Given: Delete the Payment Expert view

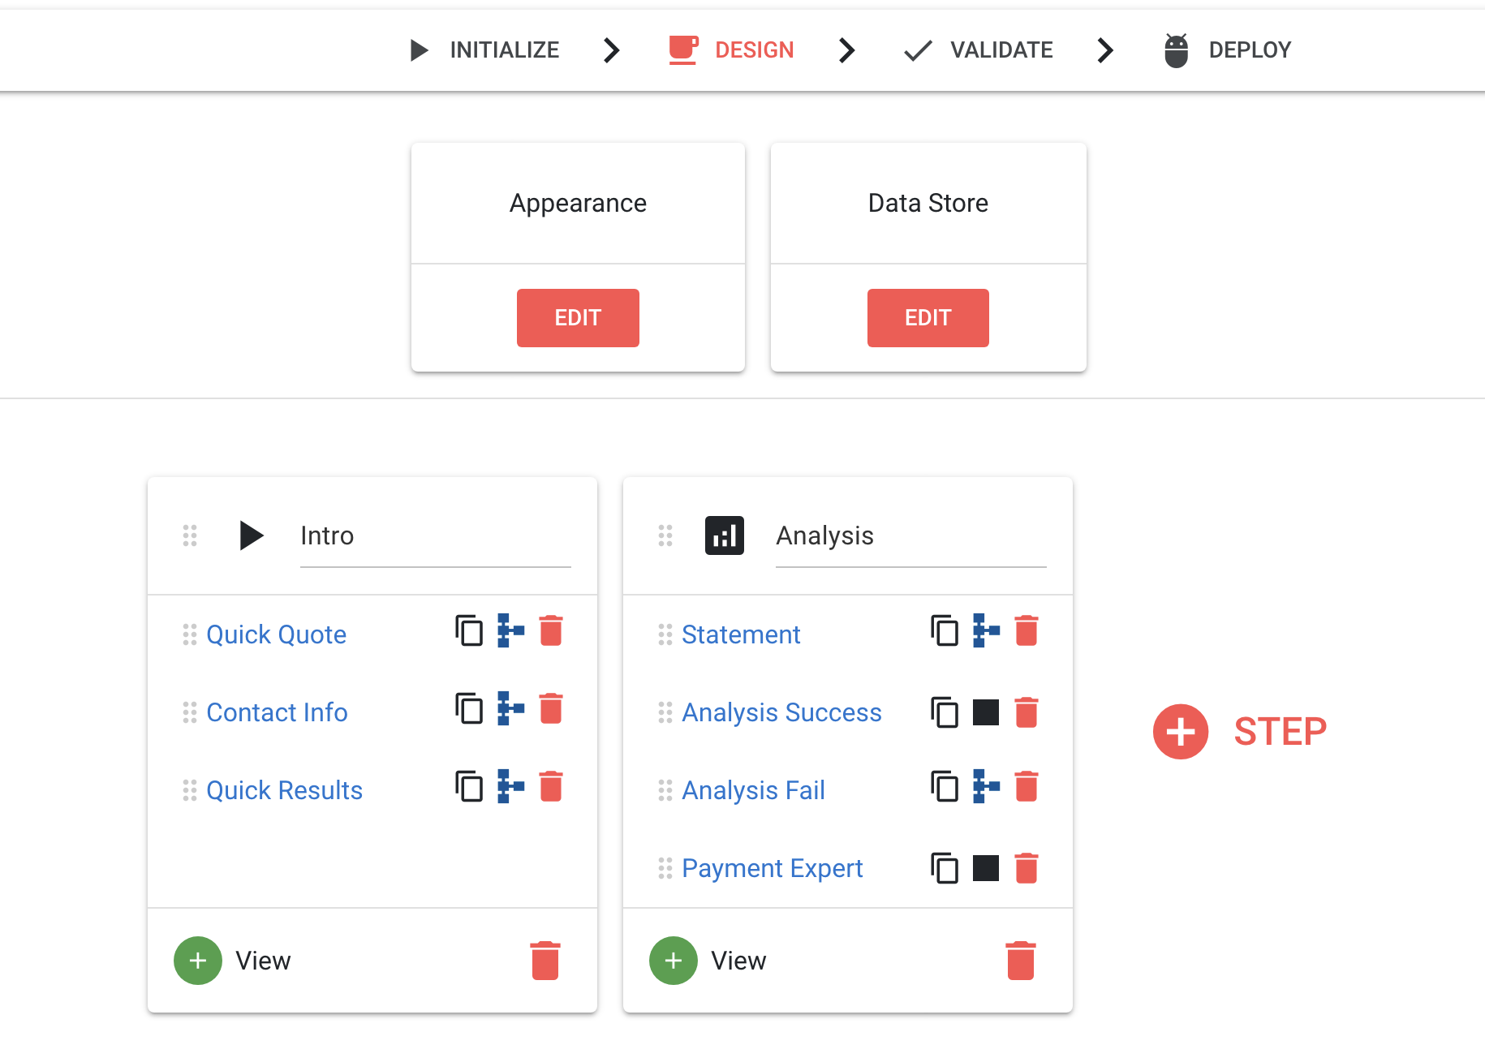Looking at the screenshot, I should tap(1027, 868).
